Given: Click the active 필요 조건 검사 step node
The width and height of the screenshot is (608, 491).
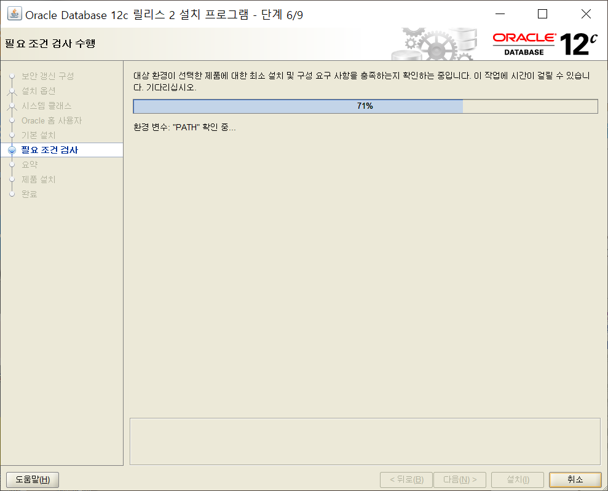Looking at the screenshot, I should (x=12, y=149).
